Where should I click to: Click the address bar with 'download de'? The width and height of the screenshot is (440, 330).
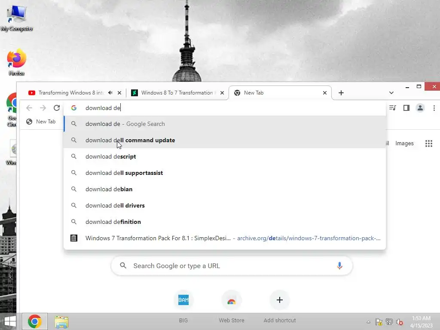pos(224,108)
